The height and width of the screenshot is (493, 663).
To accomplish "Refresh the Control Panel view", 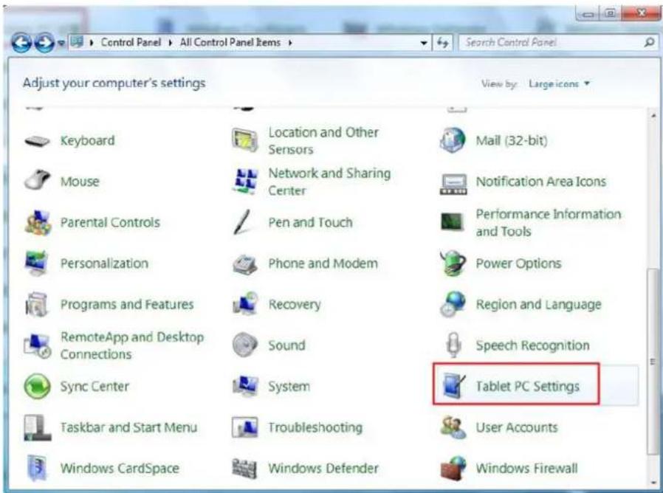I will pos(442,43).
